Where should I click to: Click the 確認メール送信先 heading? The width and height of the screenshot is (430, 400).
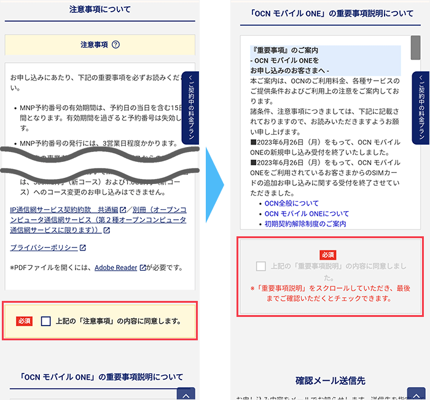[330, 381]
